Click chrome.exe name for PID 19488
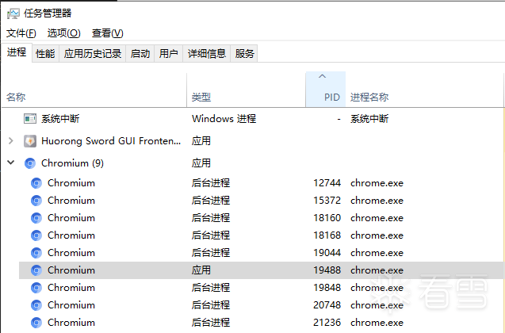The image size is (505, 333). 377,270
